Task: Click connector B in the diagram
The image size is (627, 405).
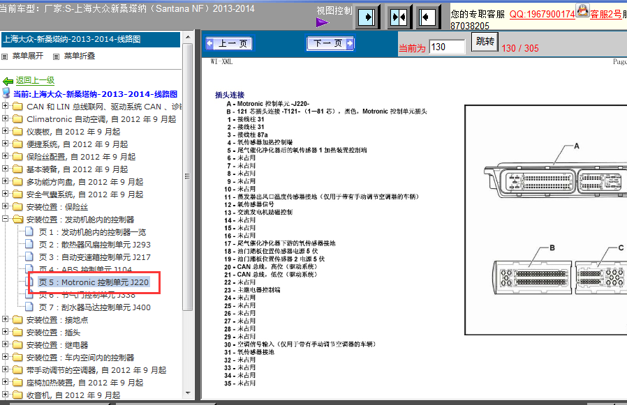Action: (x=532, y=277)
